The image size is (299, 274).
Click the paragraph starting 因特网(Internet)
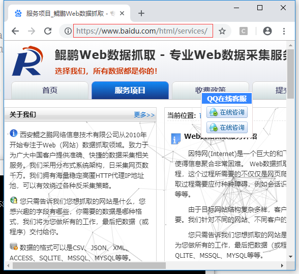tap(230, 174)
